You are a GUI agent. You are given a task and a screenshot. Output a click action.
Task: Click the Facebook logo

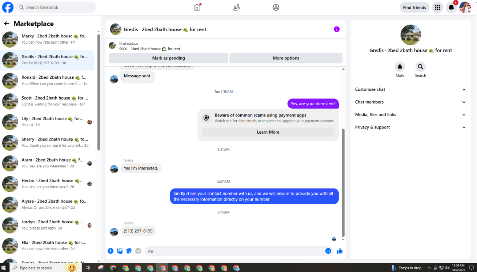click(x=8, y=7)
